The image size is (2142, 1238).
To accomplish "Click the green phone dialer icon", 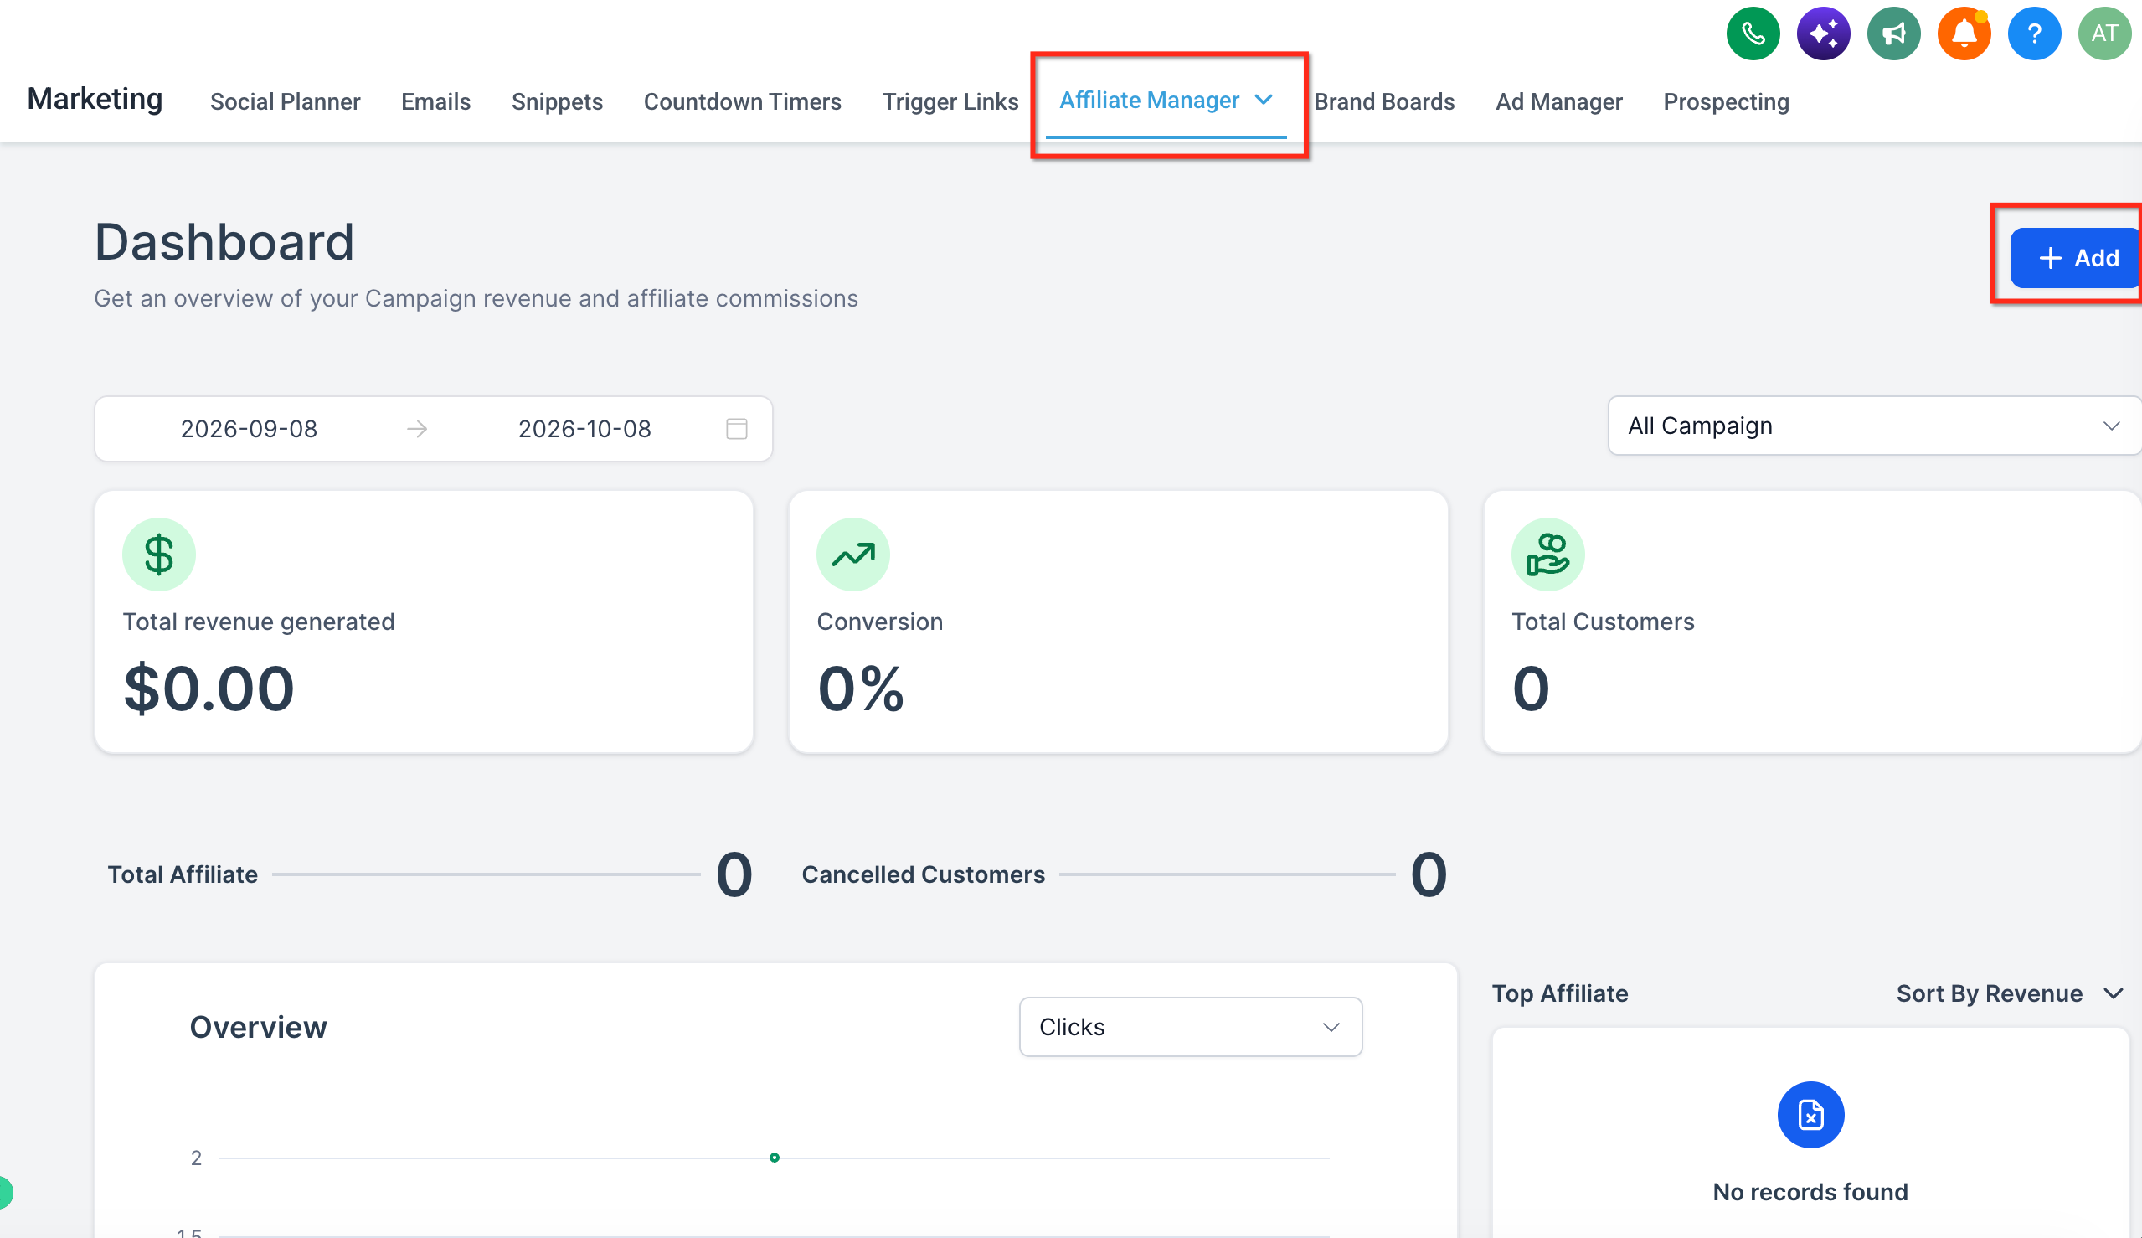I will (x=1753, y=34).
